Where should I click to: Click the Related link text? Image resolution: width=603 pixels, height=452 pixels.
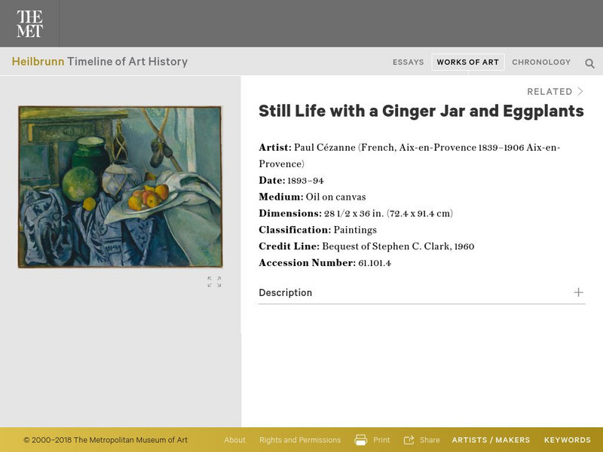(x=549, y=91)
